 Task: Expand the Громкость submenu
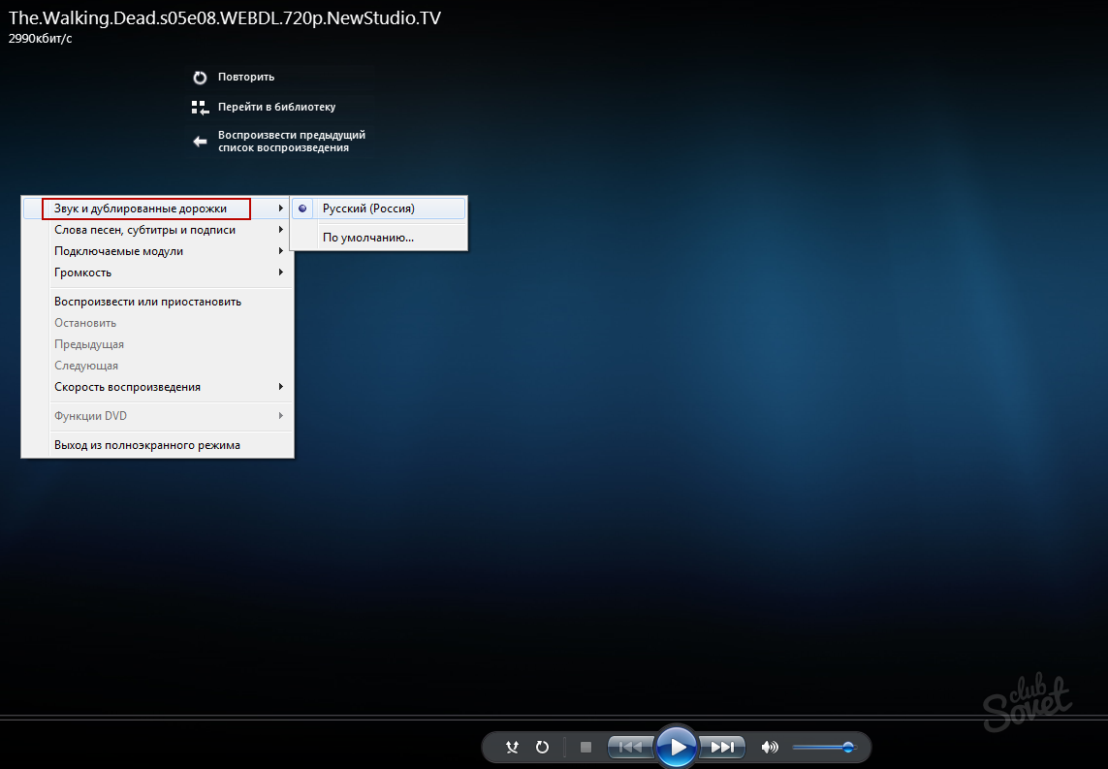point(83,272)
